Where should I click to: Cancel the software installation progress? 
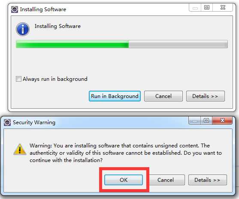click(x=163, y=96)
